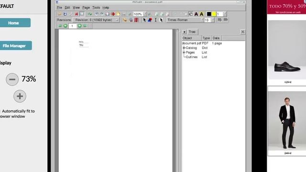Click the Data column header
Viewport: 306px width, 172px height.
[216, 38]
